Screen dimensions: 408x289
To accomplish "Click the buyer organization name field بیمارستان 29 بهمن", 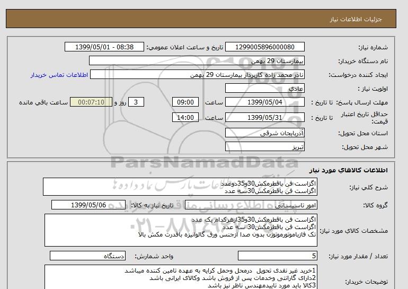I will click(x=197, y=60).
